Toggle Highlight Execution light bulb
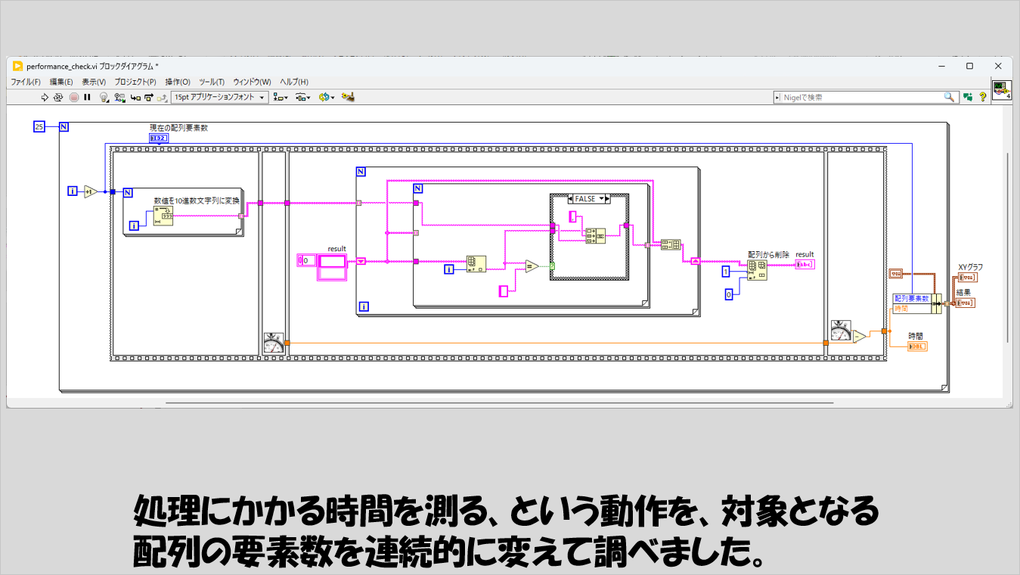The image size is (1020, 575). [x=104, y=98]
